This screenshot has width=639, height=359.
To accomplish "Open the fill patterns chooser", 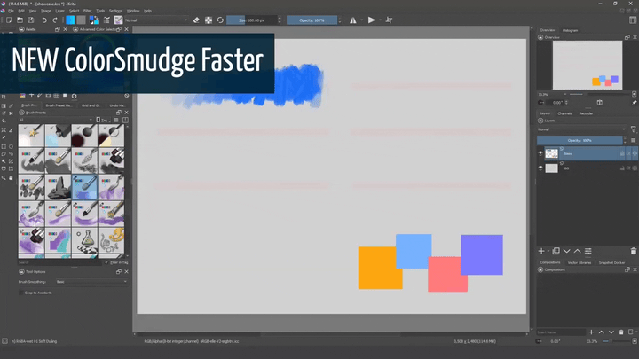I will coord(82,20).
